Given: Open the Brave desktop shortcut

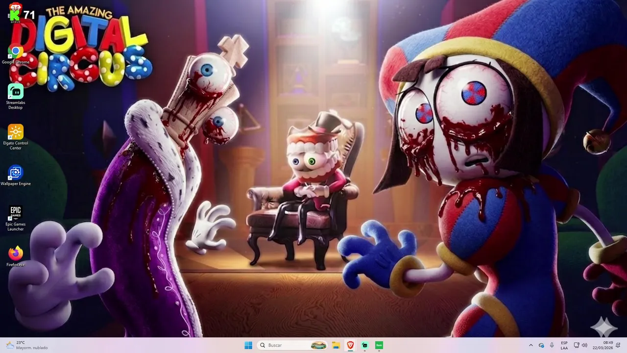Looking at the screenshot, I should 15,13.
